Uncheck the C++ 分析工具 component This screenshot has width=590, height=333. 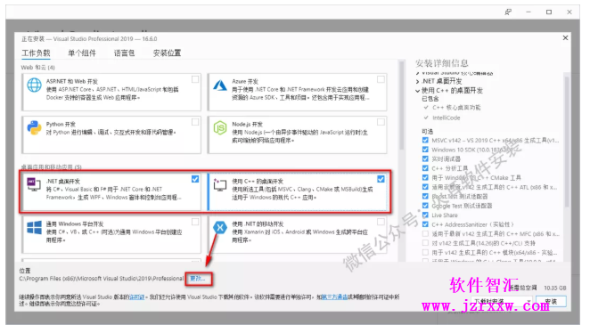(425, 168)
